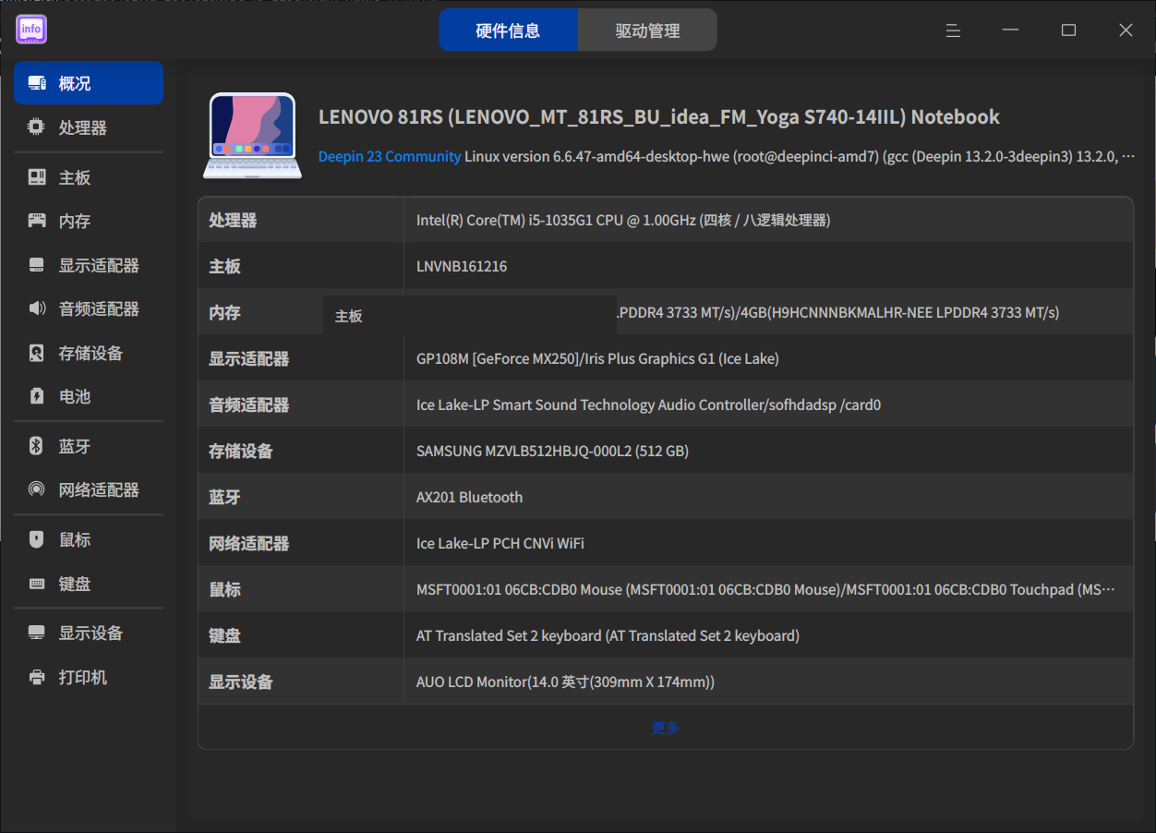
Task: Select the 概况 overview icon in sidebar
Action: point(37,83)
